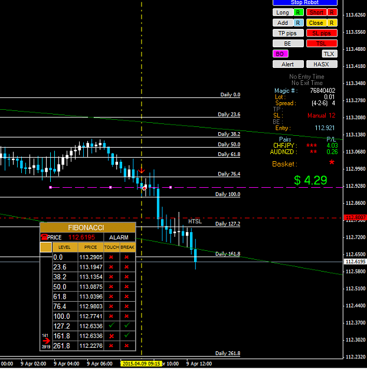Click the Daily 0.0 line label
367x369 pixels.
pos(230,94)
